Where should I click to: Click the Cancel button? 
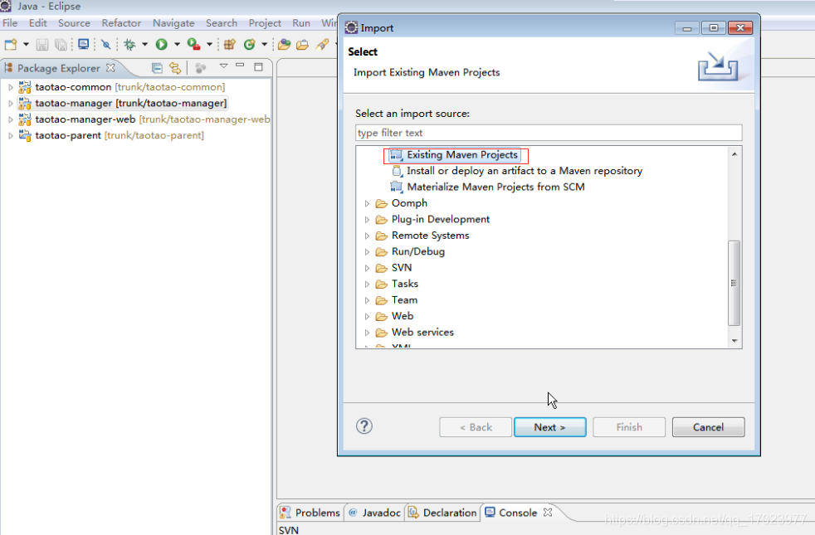point(708,427)
